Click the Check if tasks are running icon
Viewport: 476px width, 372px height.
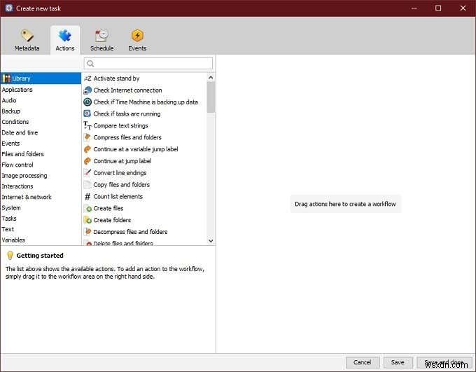[87, 113]
